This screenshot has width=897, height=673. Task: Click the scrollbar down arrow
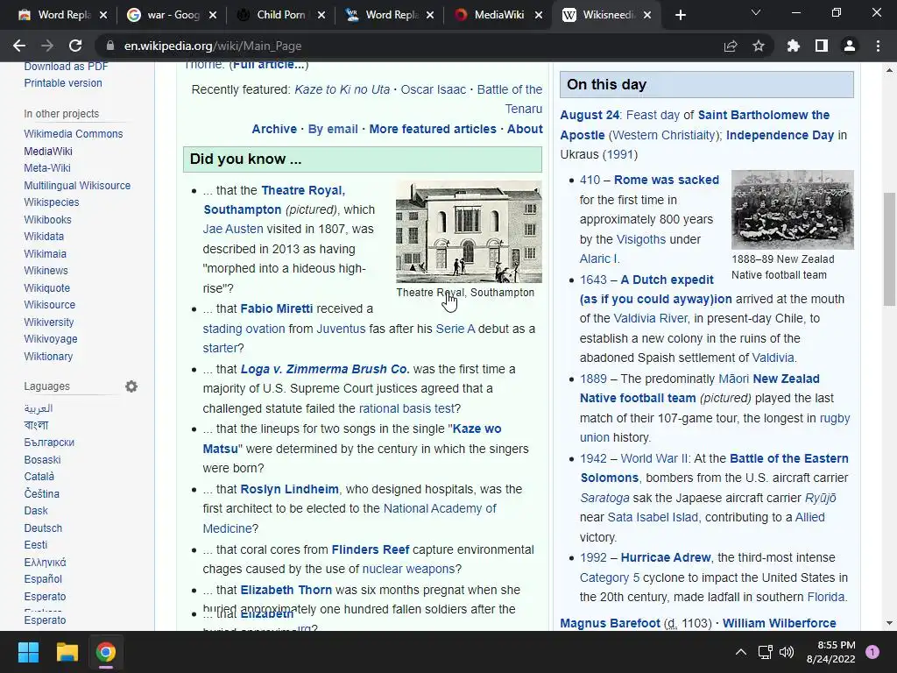click(889, 623)
